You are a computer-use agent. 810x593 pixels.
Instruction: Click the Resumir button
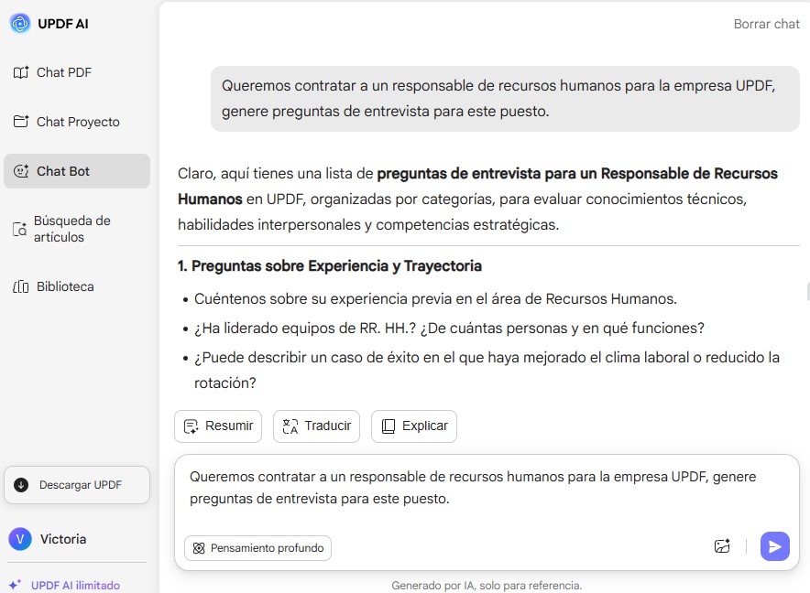pos(218,426)
